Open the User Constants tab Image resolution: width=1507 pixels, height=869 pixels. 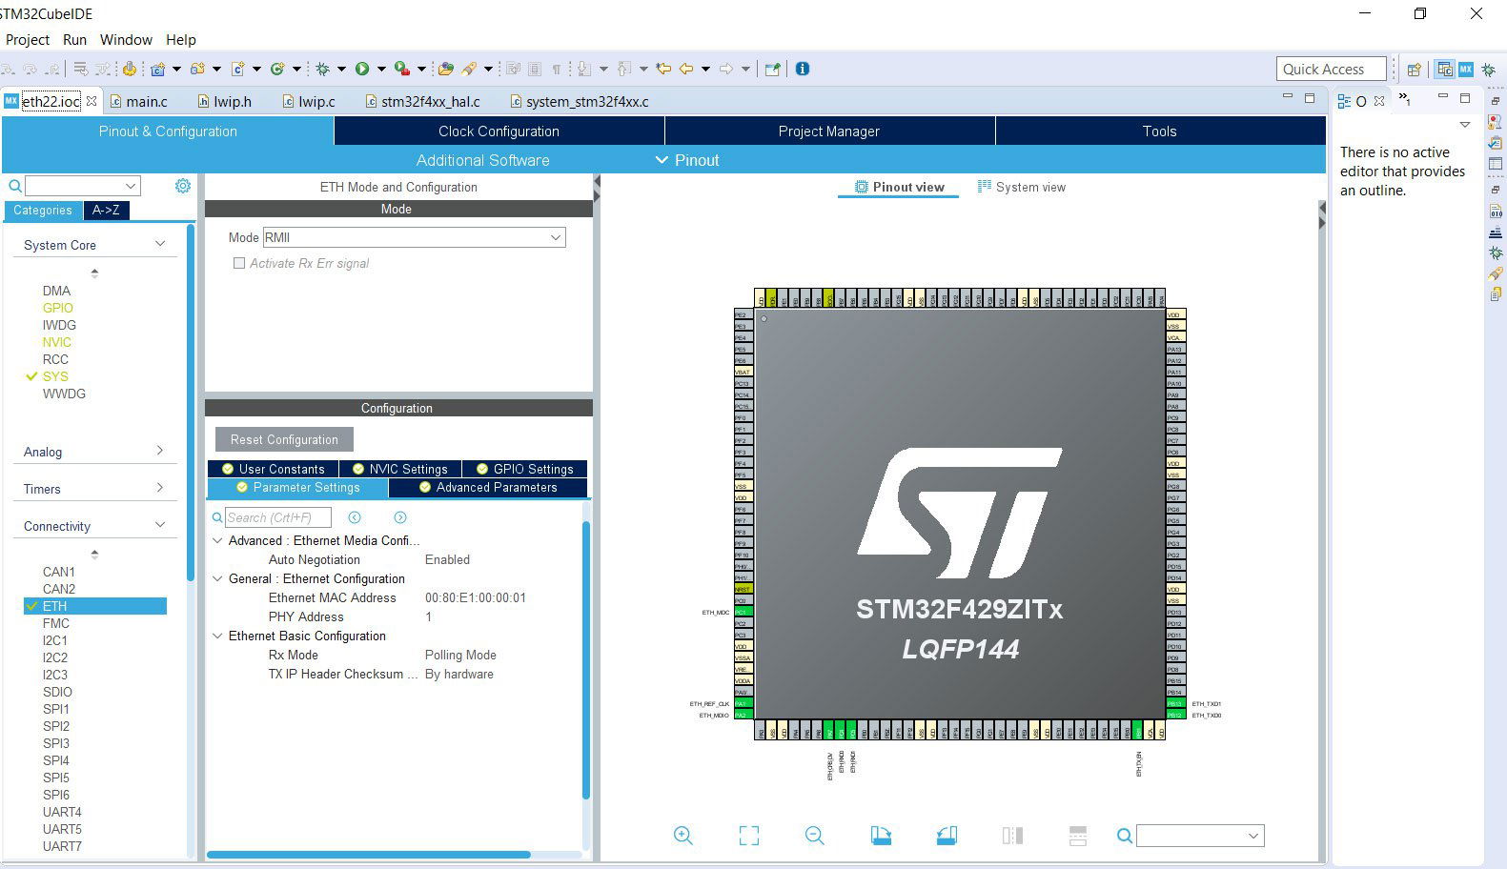tap(273, 469)
